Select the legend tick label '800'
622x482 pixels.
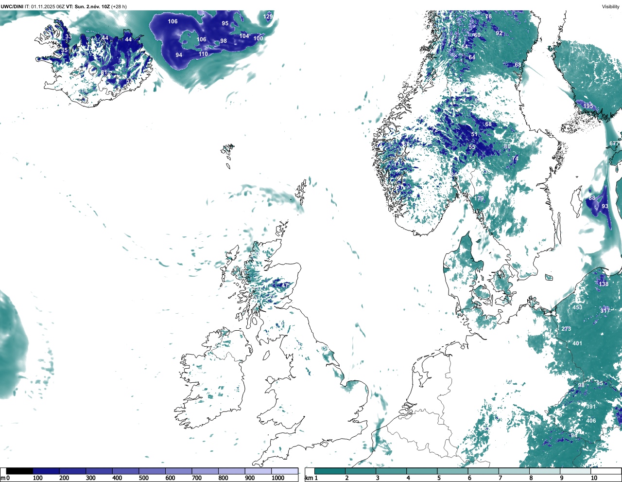223,478
